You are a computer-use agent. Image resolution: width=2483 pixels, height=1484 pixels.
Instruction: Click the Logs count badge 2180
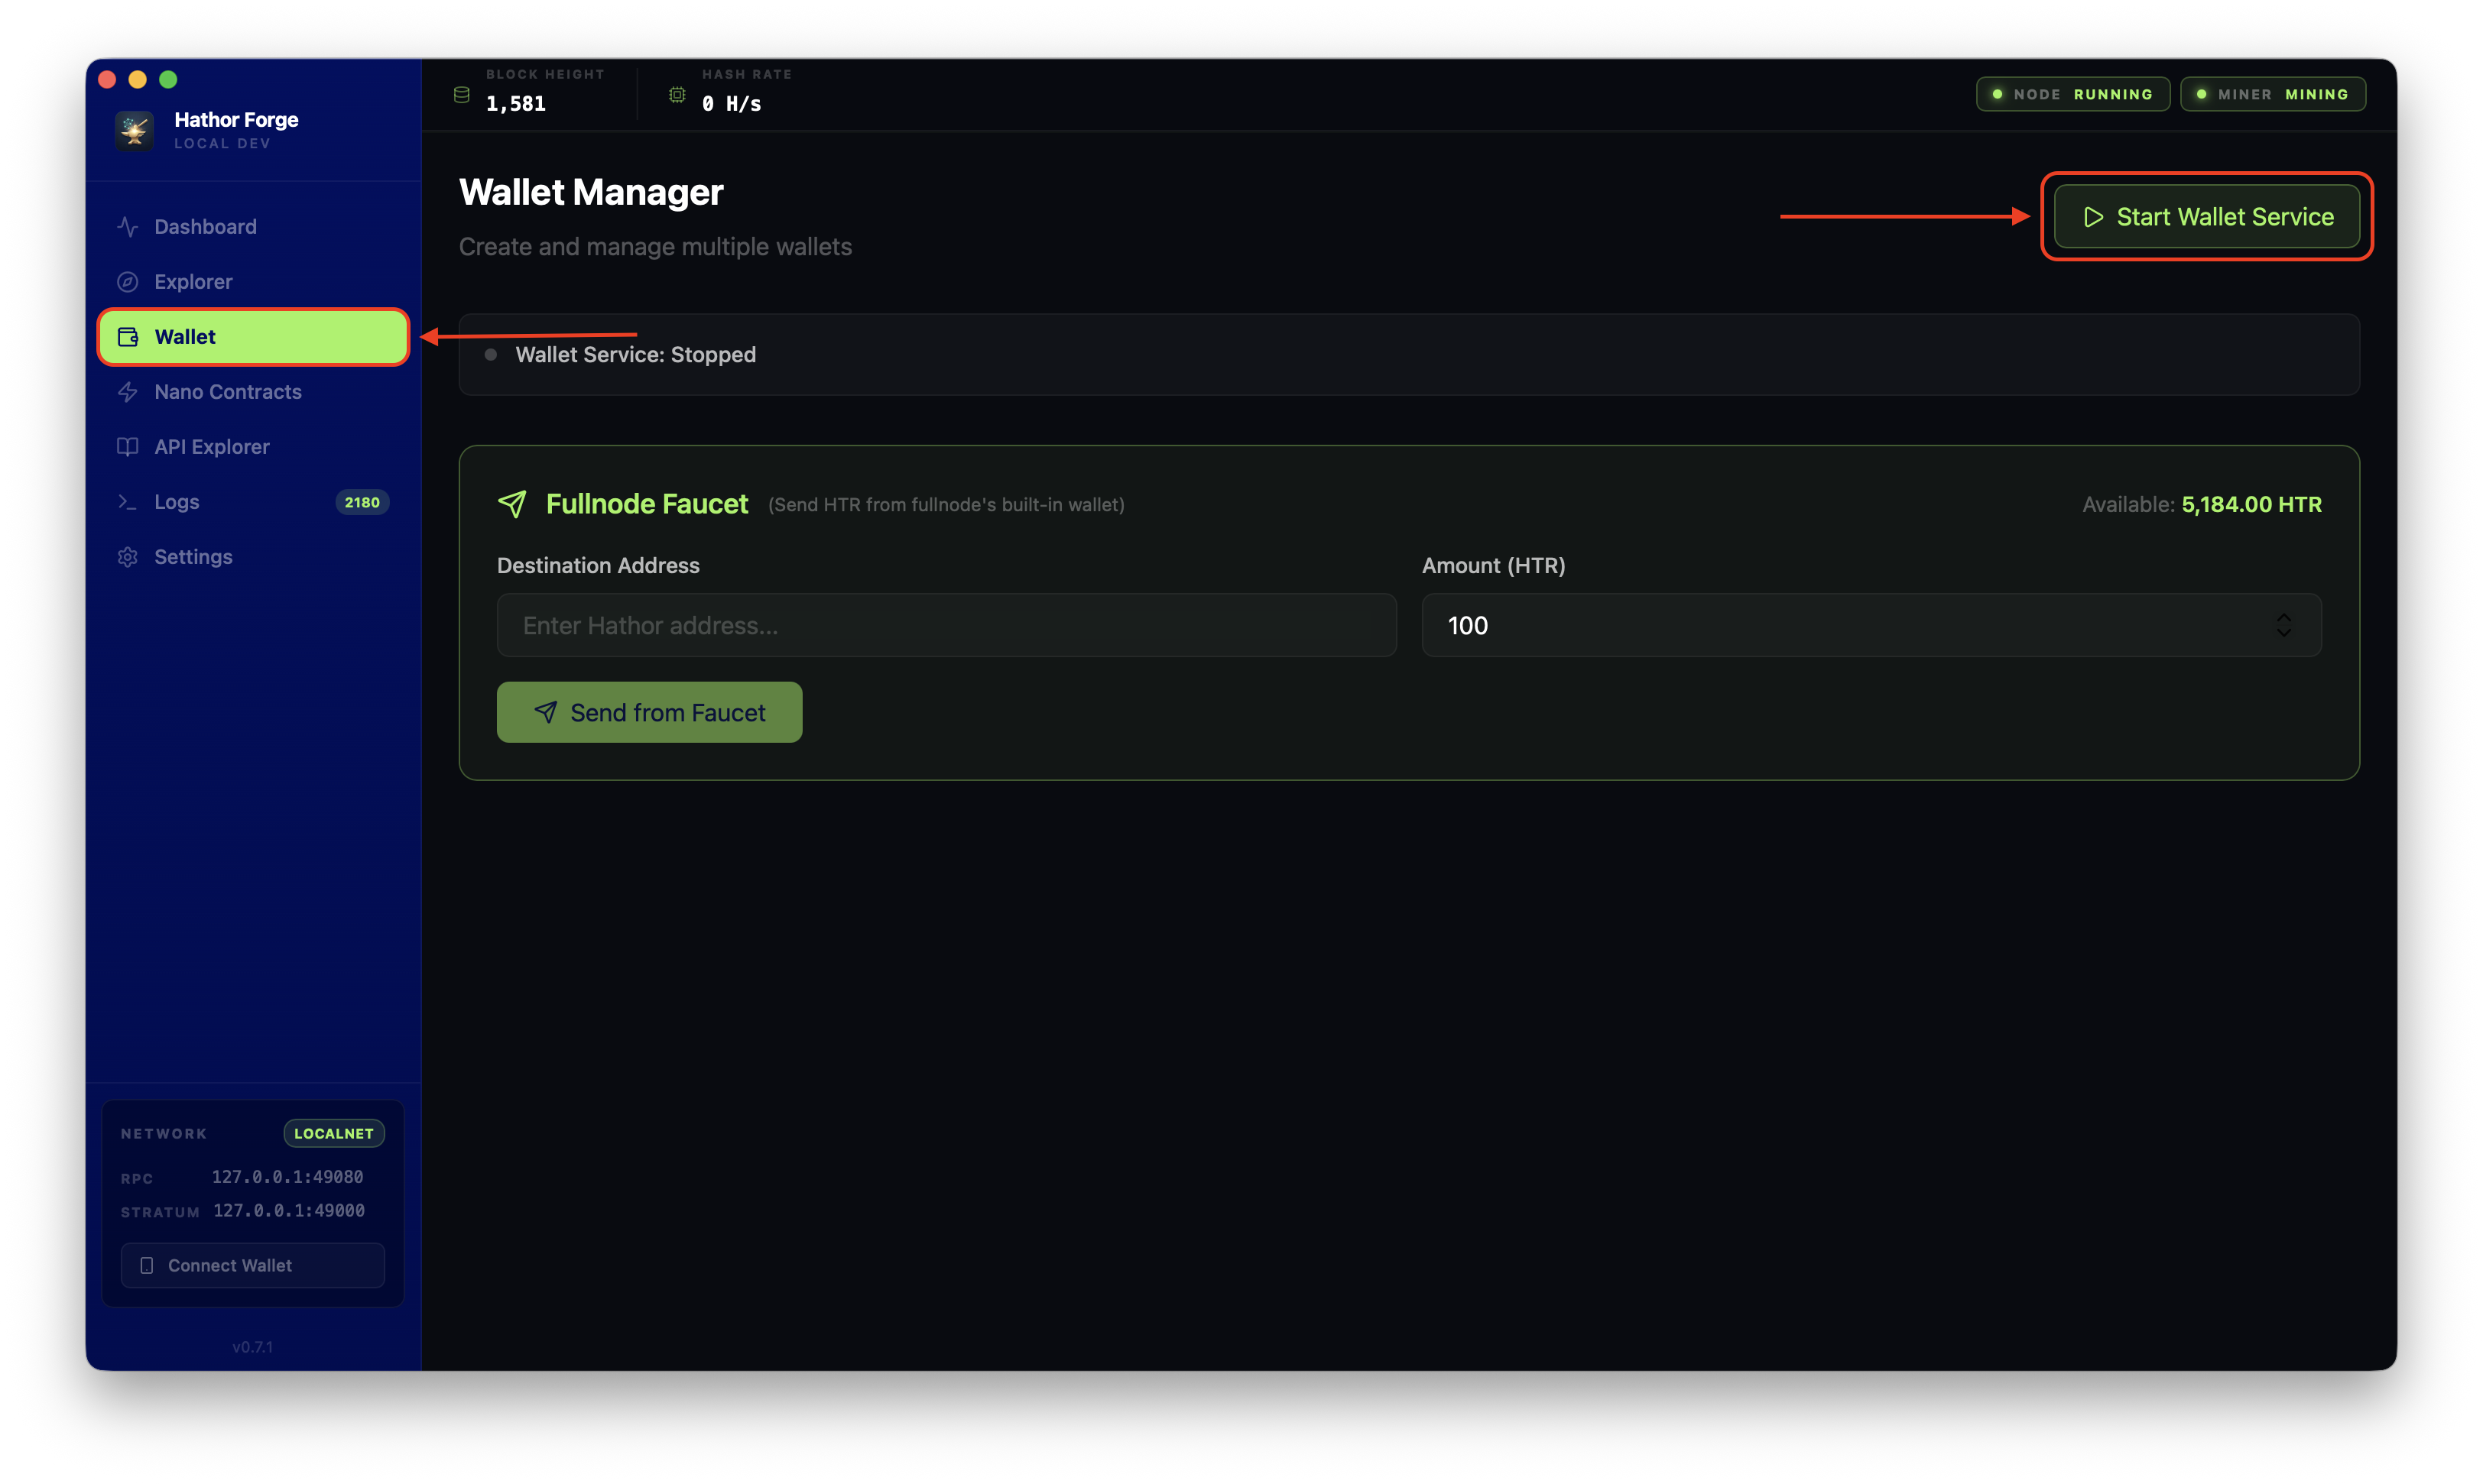(362, 502)
